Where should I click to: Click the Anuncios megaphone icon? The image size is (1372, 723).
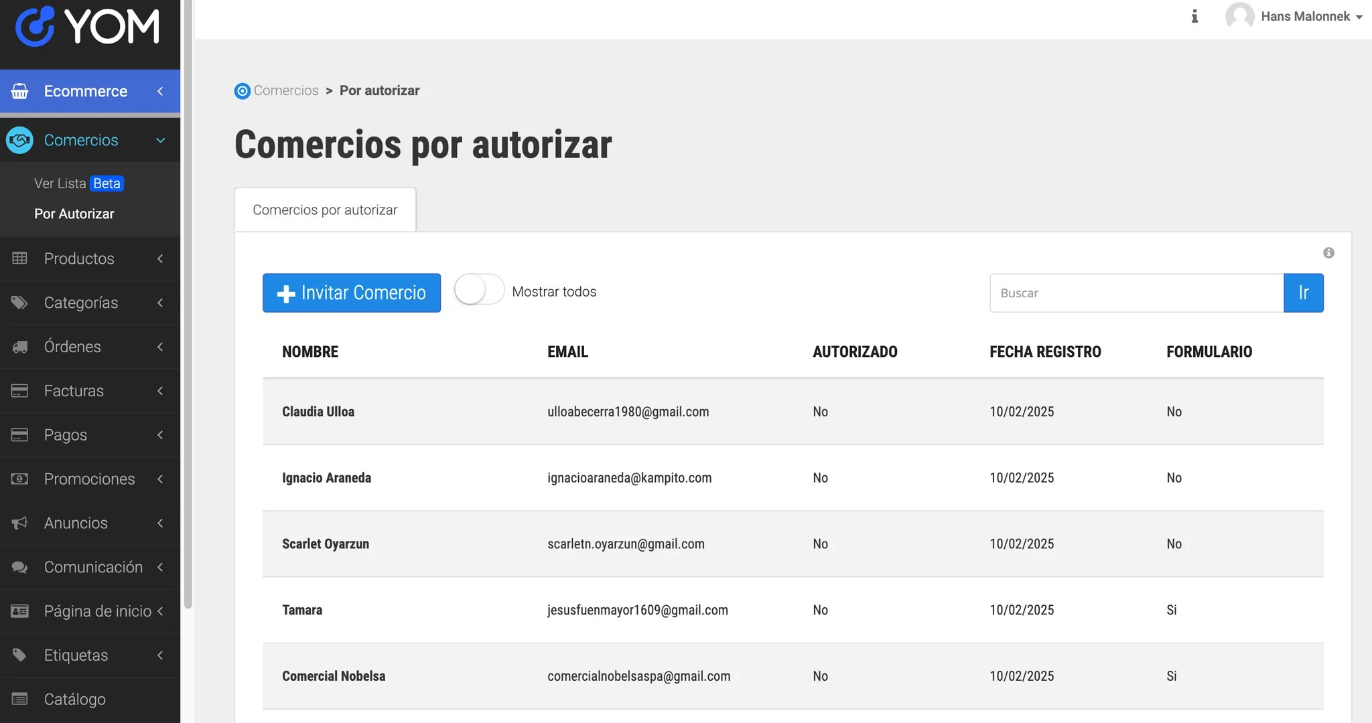(x=20, y=523)
